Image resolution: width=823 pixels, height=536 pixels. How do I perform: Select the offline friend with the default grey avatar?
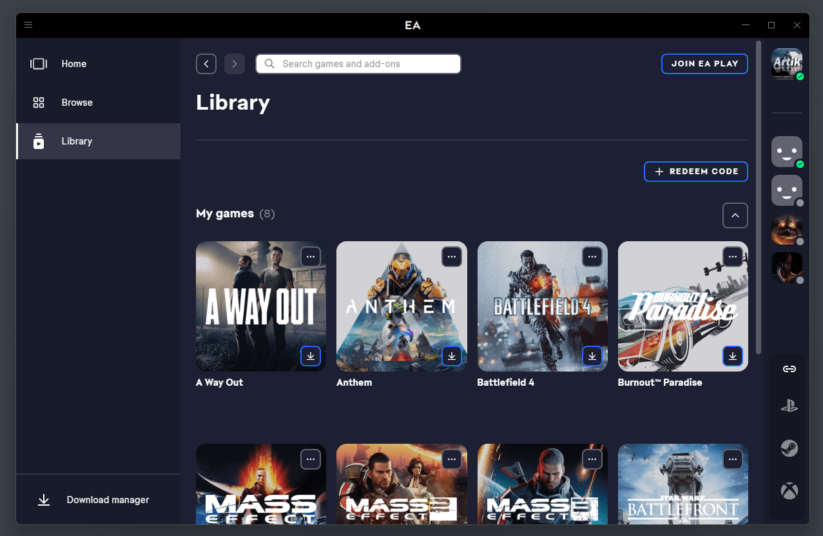(787, 190)
